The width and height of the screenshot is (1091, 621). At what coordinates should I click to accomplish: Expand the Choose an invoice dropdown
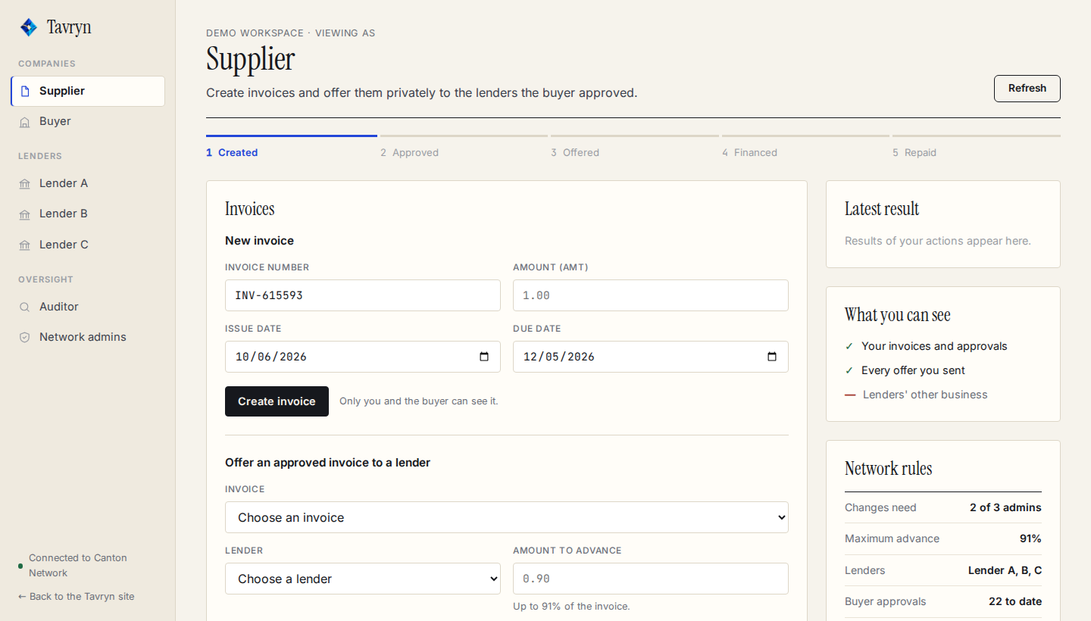coord(507,517)
